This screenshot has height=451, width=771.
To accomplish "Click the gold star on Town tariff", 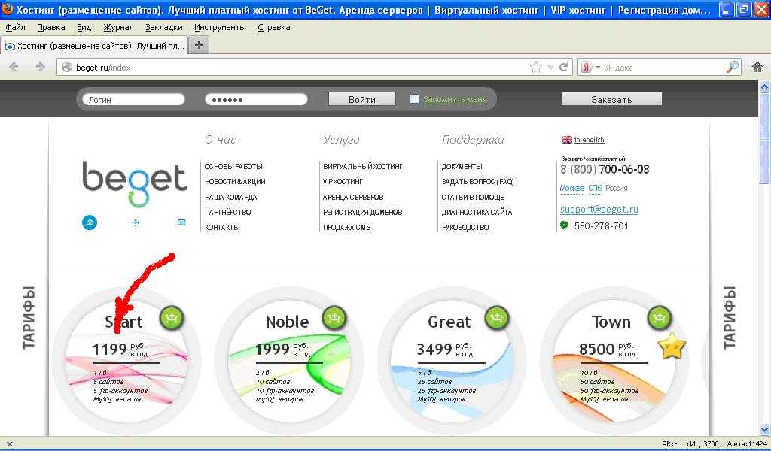I will pyautogui.click(x=672, y=346).
